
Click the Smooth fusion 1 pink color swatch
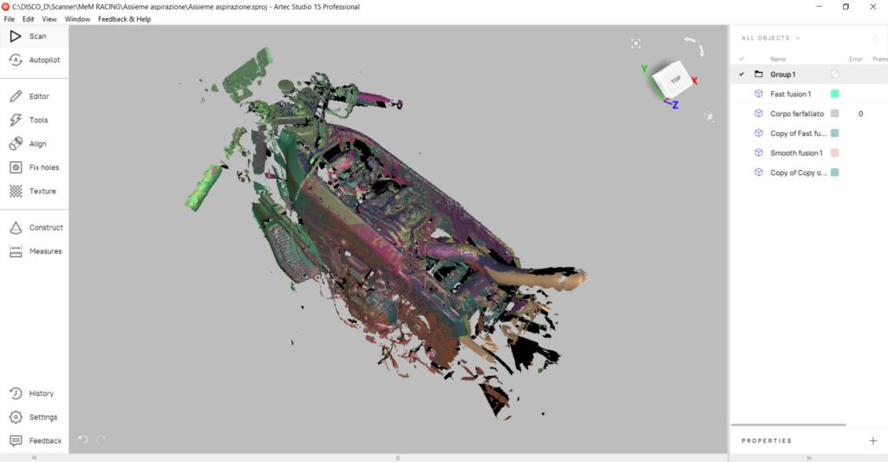point(835,153)
